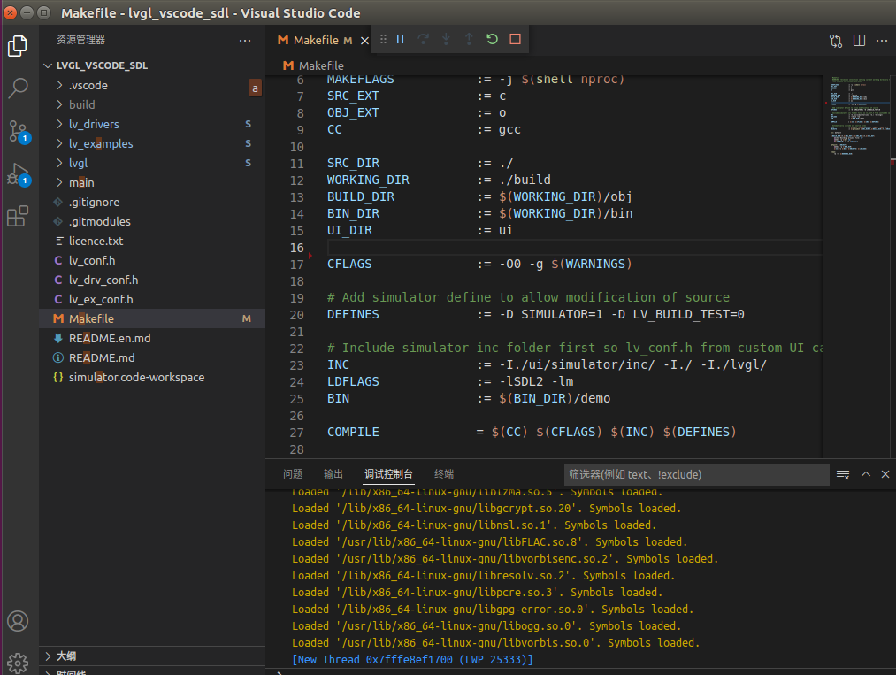This screenshot has height=675, width=896.
Task: Open the Run and Debug view
Action: pos(18,173)
